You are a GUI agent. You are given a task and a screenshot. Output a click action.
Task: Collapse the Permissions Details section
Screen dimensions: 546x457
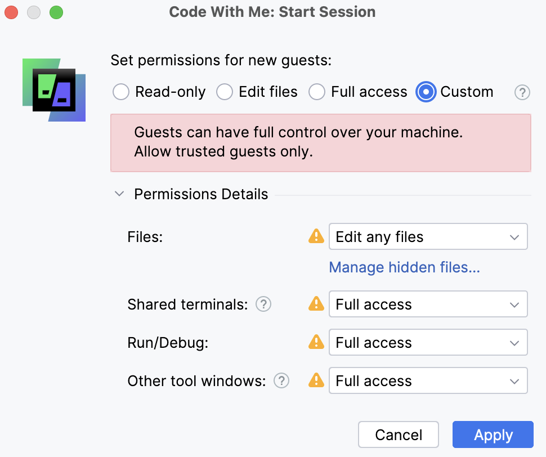click(119, 193)
